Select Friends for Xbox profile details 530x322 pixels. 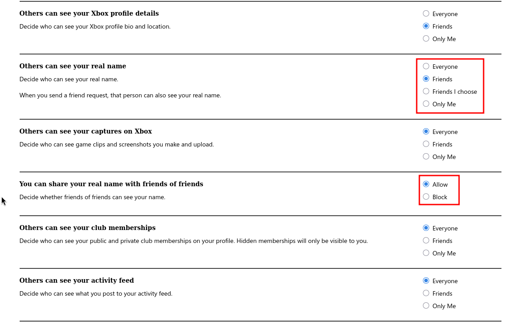426,26
